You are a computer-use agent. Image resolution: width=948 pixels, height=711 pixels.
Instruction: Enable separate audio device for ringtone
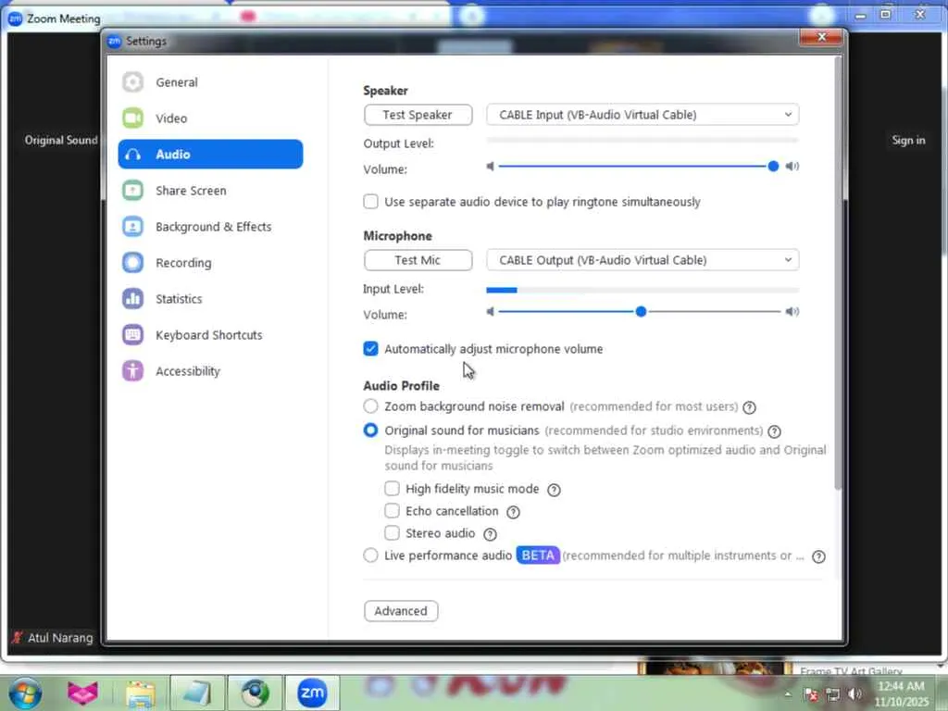(x=370, y=201)
